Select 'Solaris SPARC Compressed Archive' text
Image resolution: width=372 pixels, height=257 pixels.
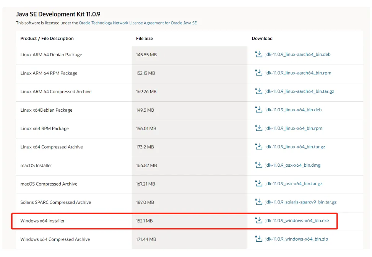click(x=55, y=202)
